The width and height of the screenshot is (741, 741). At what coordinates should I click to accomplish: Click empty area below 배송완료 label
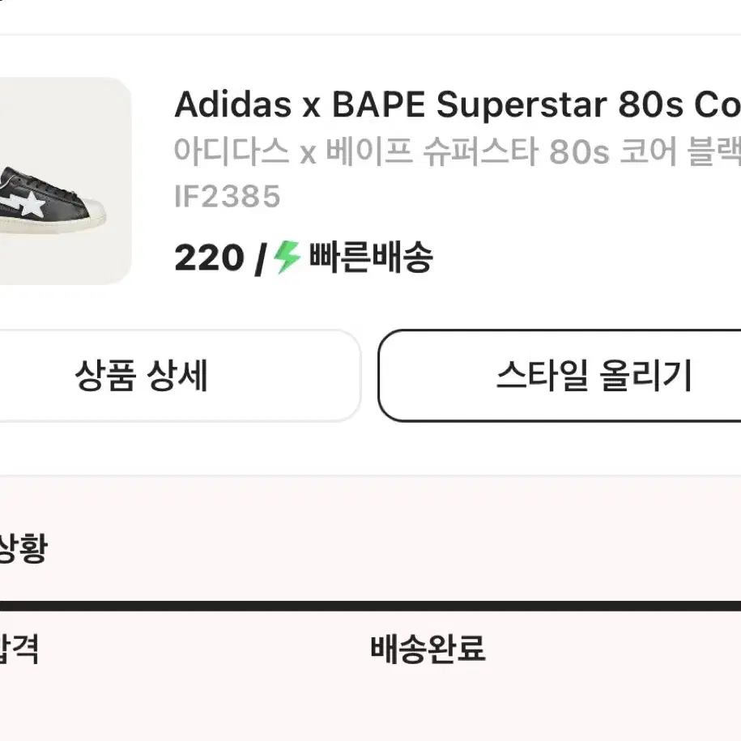point(428,704)
